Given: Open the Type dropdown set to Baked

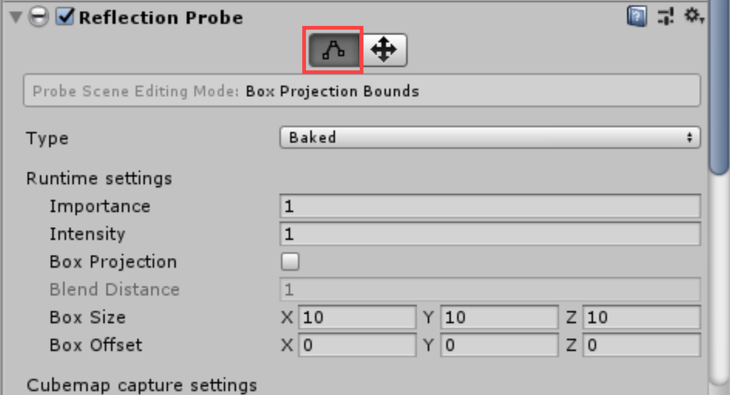Looking at the screenshot, I should tap(490, 138).
